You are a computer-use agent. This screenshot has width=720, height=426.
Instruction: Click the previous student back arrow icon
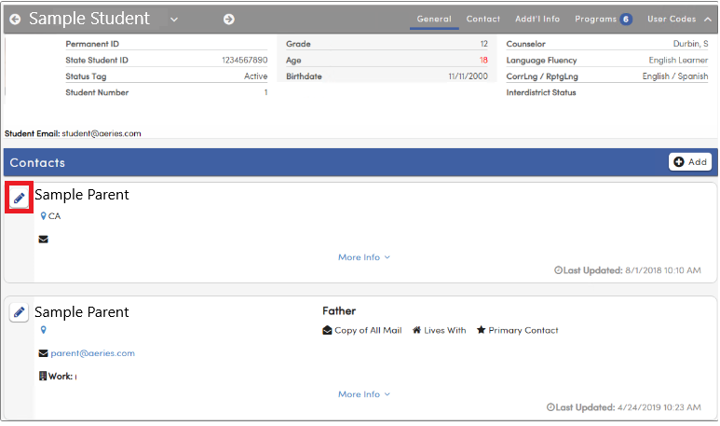point(15,20)
